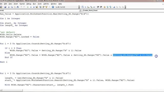Run the macro with play icon
The width and height of the screenshot is (164, 92).
pos(28,7)
